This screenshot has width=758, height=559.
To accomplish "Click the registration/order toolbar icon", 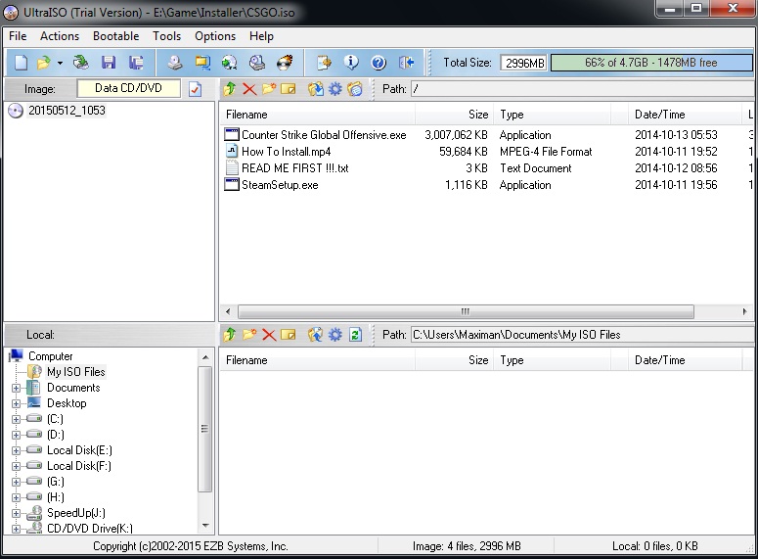I will [x=324, y=63].
